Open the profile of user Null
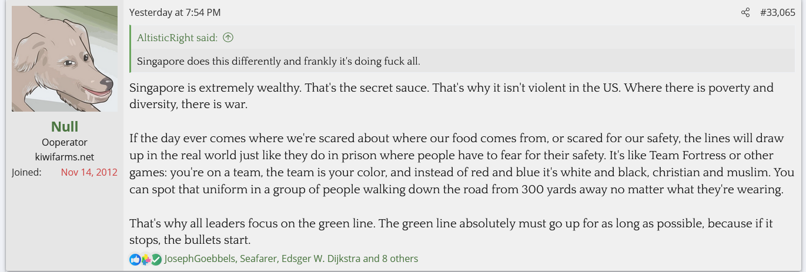This screenshot has width=806, height=272. 65,126
